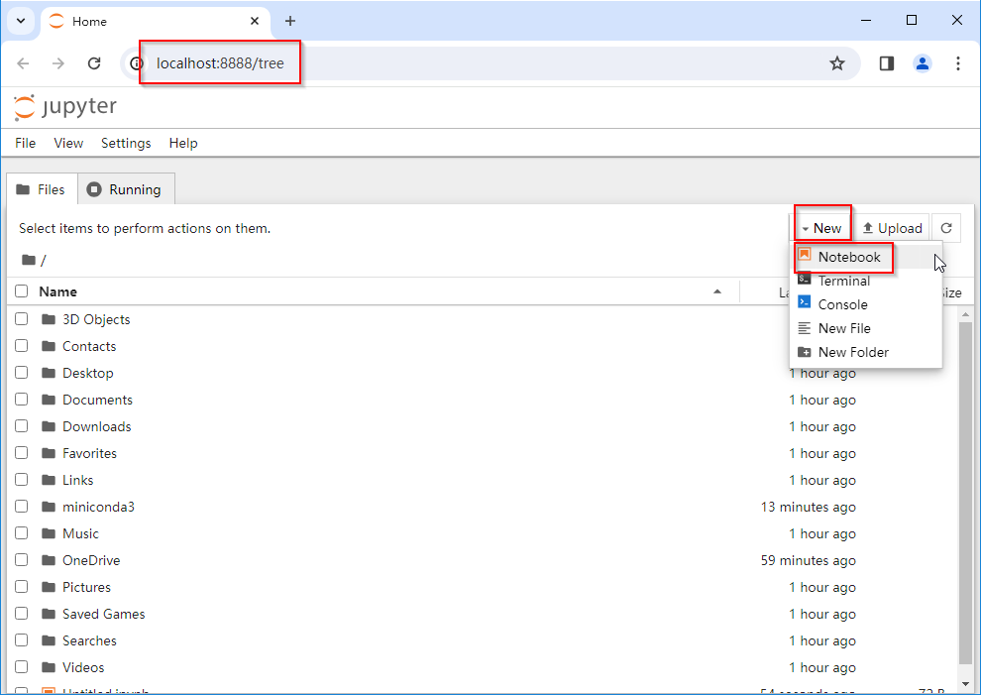Viewport: 981px width, 695px height.
Task: Click the refresh file browser icon
Action: 946,228
